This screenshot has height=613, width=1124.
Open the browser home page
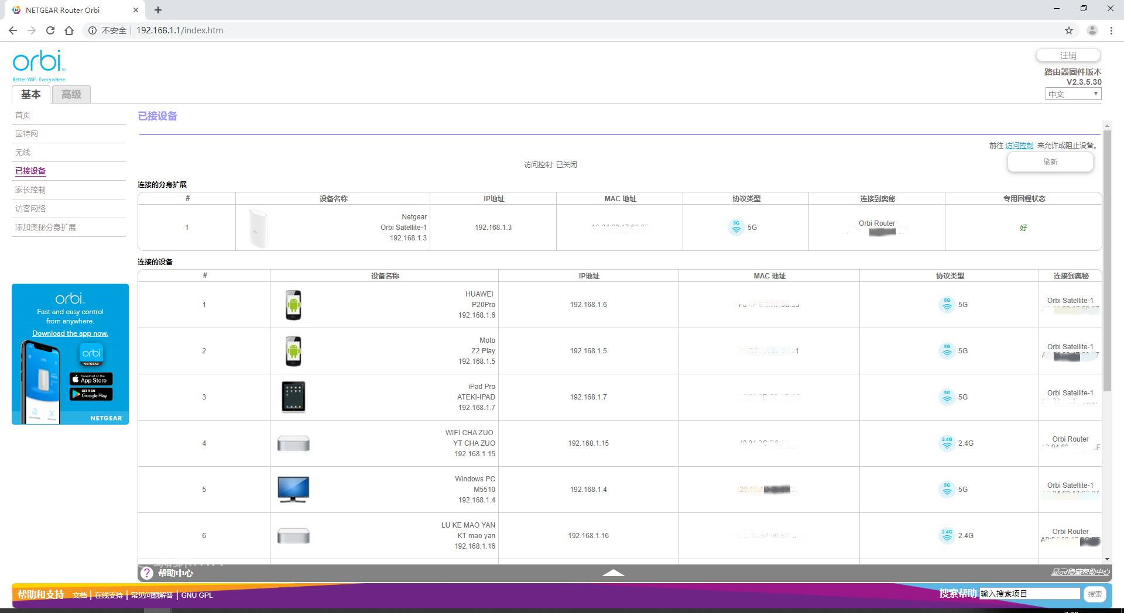pos(69,30)
